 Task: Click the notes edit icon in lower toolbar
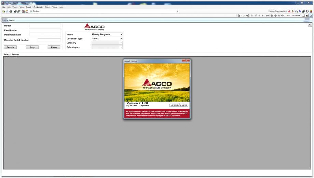pos(239,16)
